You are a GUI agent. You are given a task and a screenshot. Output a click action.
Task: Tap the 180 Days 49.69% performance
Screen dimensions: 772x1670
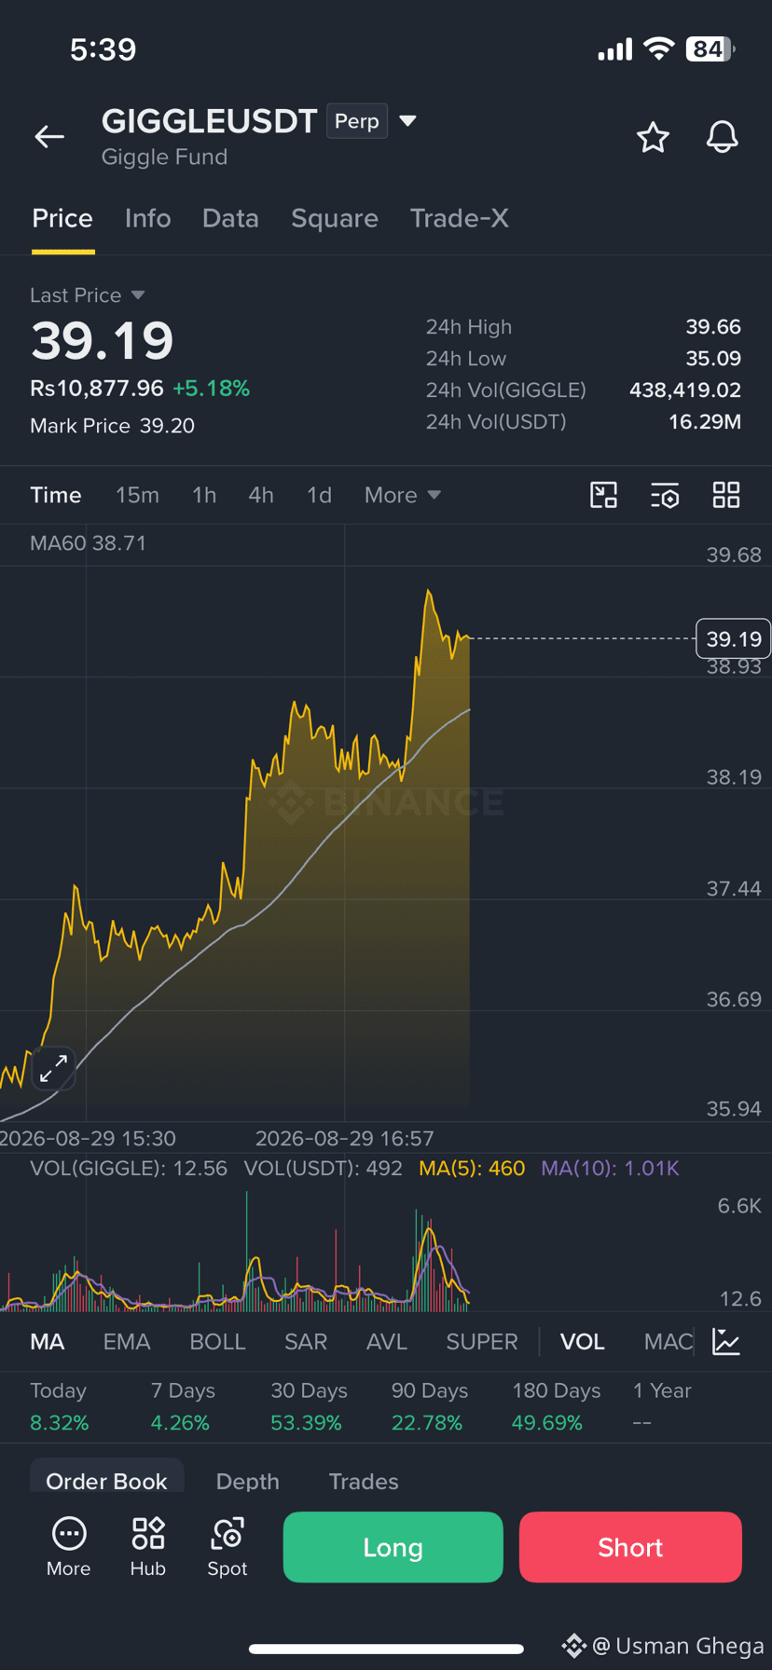[556, 1407]
